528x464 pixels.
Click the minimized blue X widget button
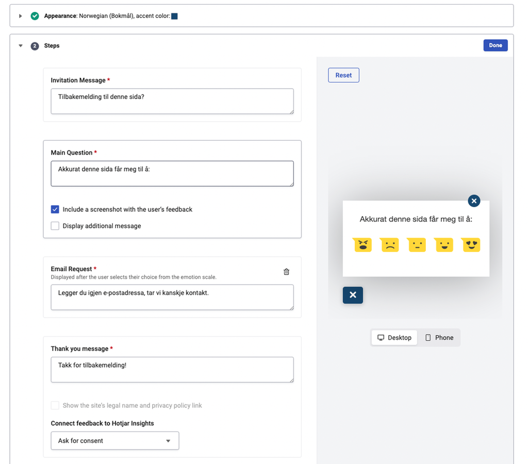click(353, 295)
